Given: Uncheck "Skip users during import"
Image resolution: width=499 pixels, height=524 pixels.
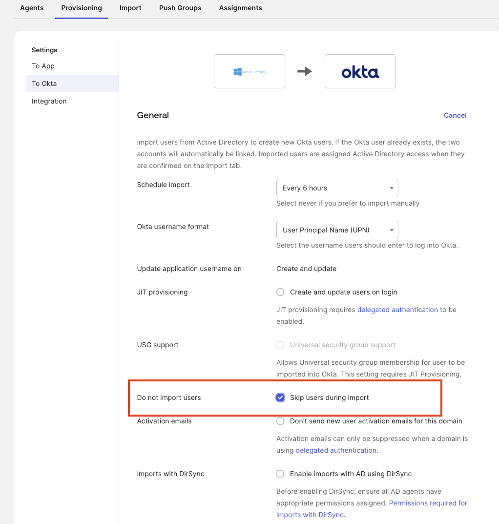Looking at the screenshot, I should pyautogui.click(x=280, y=398).
